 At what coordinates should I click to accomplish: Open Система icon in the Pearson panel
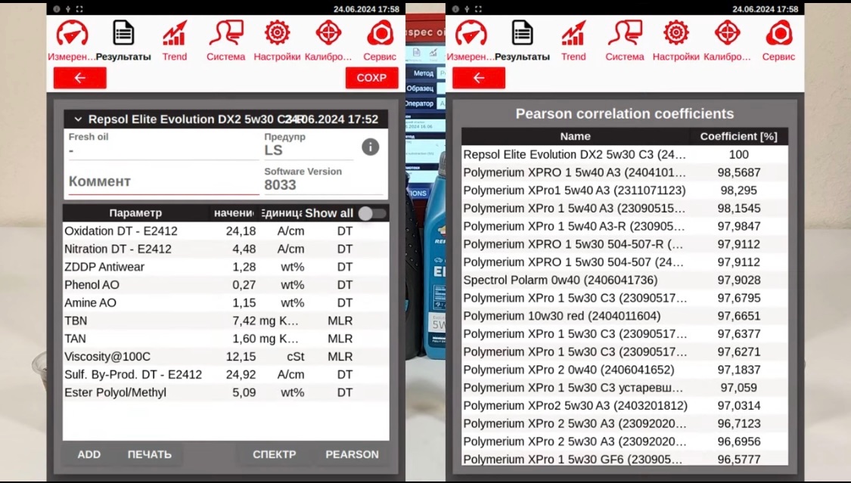(x=625, y=33)
